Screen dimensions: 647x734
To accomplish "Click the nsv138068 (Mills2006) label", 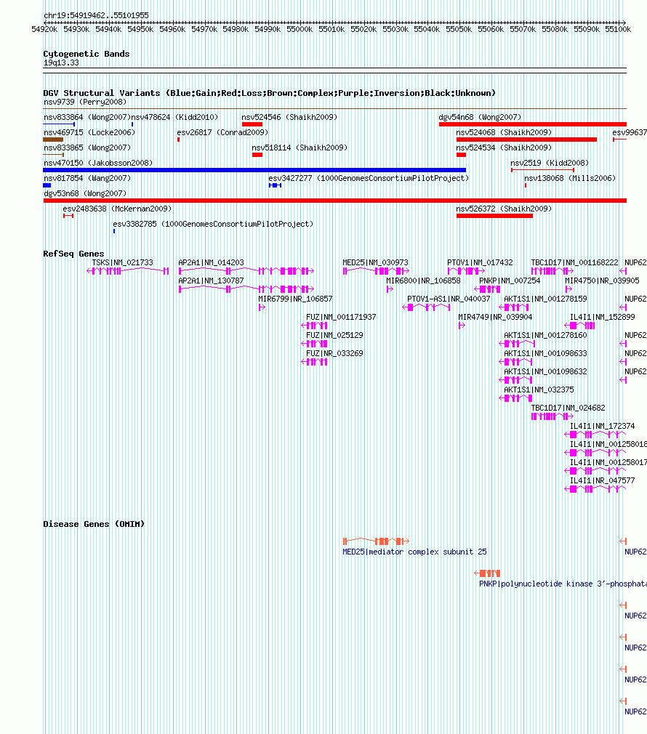I will (570, 178).
